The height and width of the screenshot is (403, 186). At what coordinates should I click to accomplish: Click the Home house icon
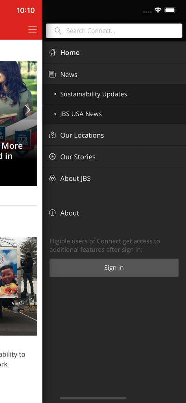point(52,52)
